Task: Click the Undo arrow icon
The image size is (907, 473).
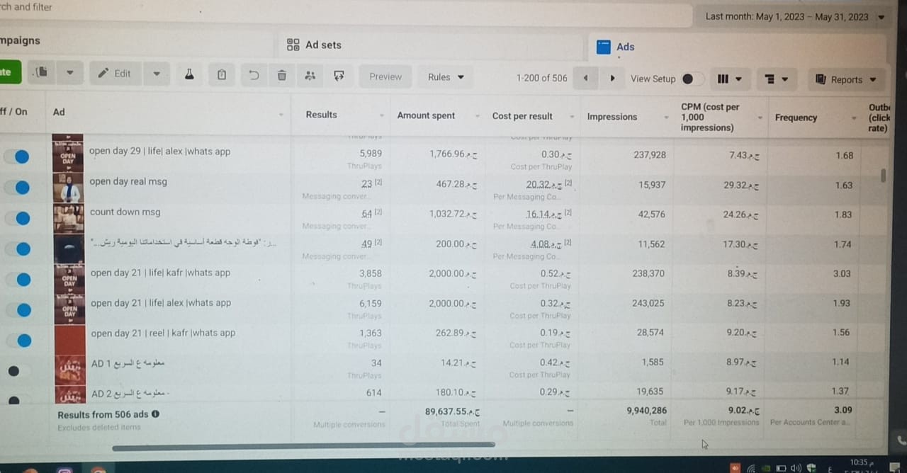Action: [x=254, y=75]
